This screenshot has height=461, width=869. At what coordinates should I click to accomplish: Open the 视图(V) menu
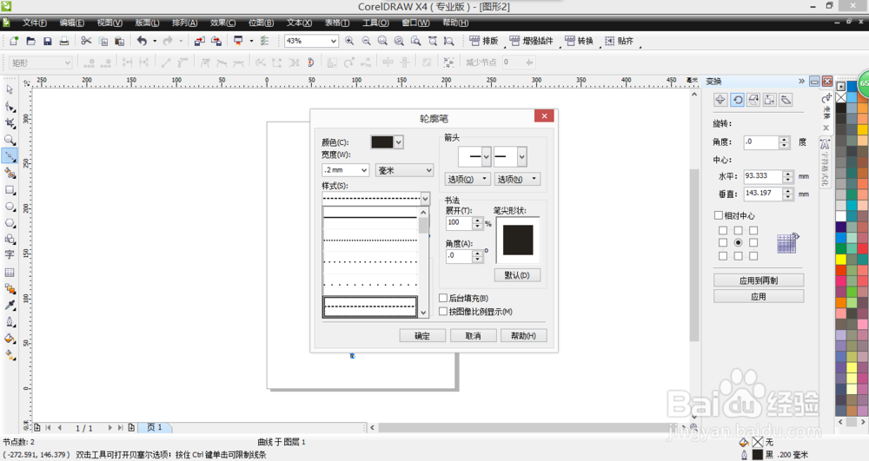coord(109,23)
